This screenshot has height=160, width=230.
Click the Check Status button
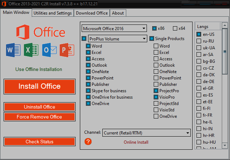(40, 142)
